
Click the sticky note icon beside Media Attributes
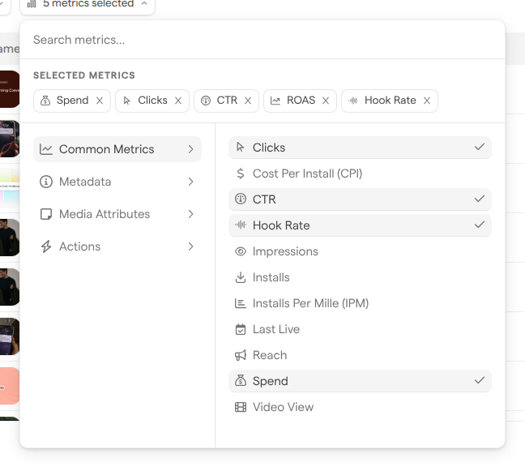point(46,214)
